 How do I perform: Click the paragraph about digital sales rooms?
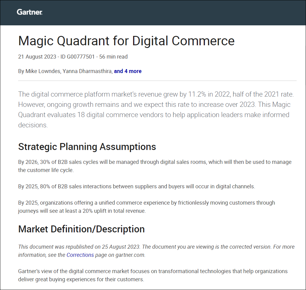click(155, 166)
